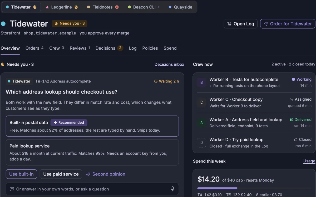Image resolution: width=316 pixels, height=197 pixels.
Task: Click the answer in your own words field
Action: (x=92, y=189)
